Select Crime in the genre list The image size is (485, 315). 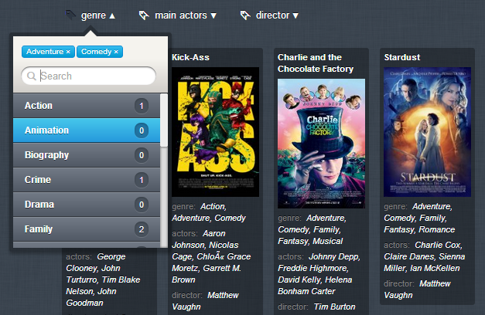coord(87,180)
